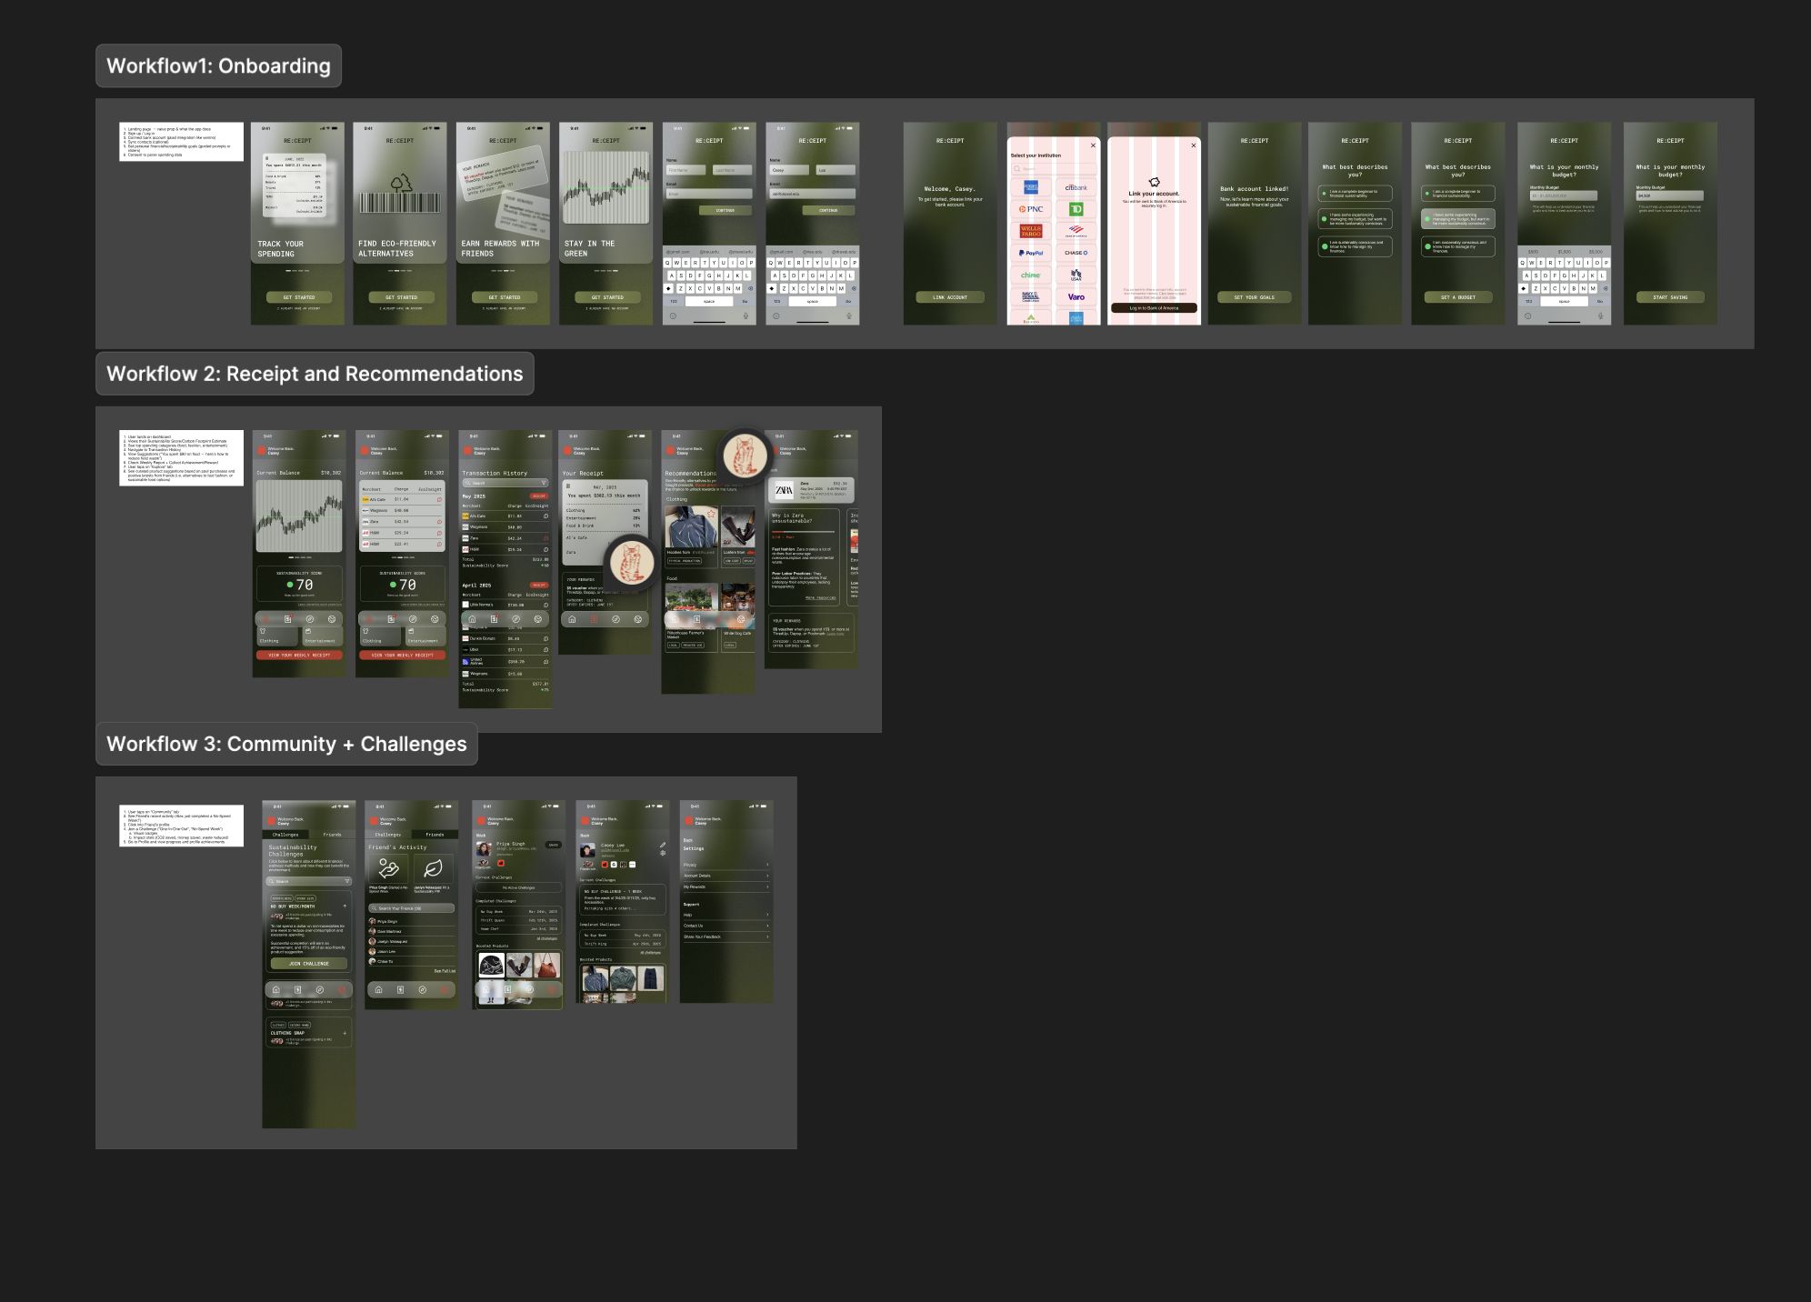This screenshot has height=1302, width=1811.
Task: Choose the PayPal institution tile
Action: tap(1031, 253)
